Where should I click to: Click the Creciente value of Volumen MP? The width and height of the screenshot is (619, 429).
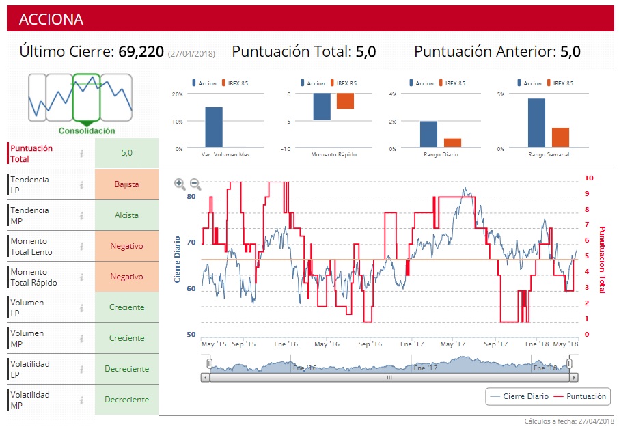[x=126, y=338]
